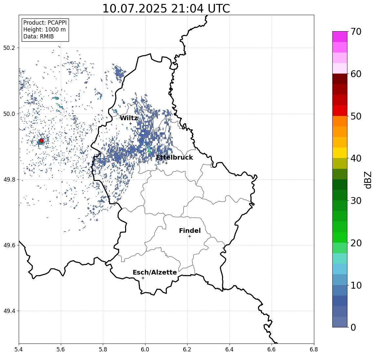Click the colorbar tick label 20
The width and height of the screenshot is (376, 356).
(x=356, y=243)
